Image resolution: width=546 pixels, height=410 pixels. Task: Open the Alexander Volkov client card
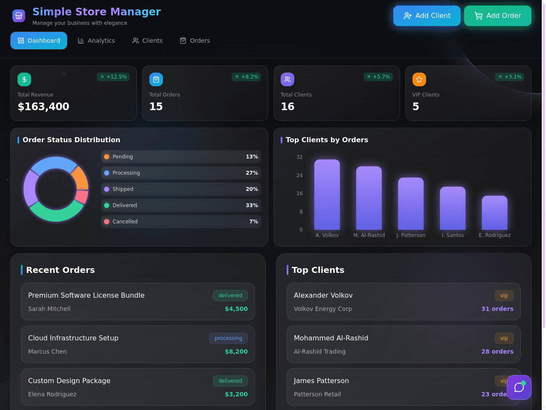pos(404,302)
